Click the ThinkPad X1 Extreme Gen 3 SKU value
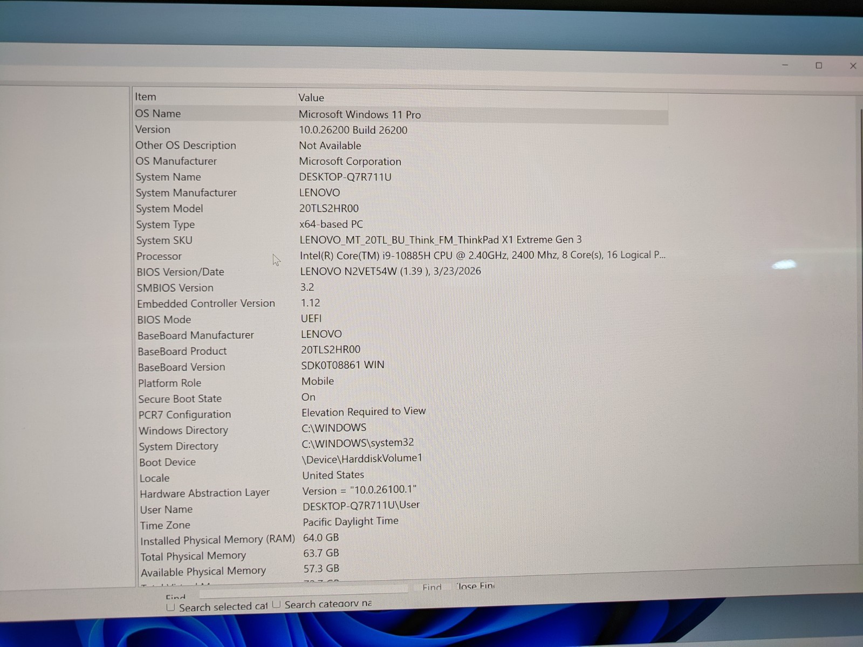The image size is (863, 647). 441,239
